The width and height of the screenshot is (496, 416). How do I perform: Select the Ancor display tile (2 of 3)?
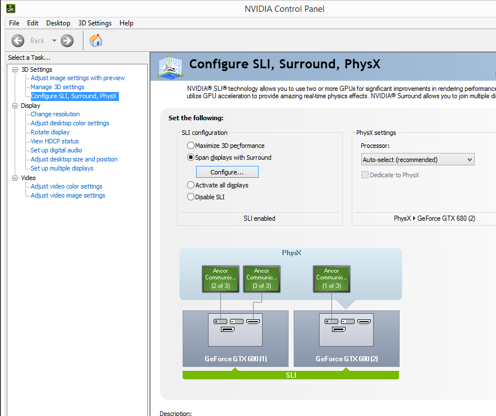pyautogui.click(x=220, y=278)
